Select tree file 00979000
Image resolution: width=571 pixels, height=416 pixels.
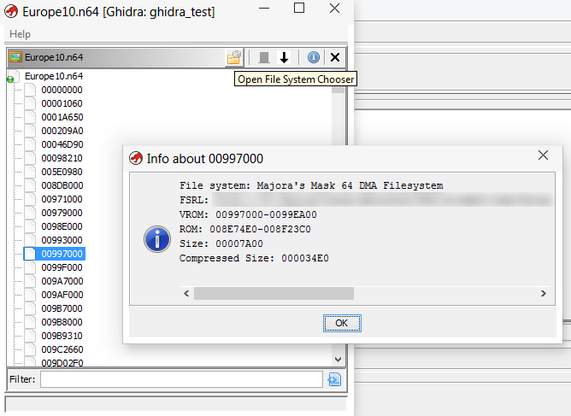coord(62,213)
